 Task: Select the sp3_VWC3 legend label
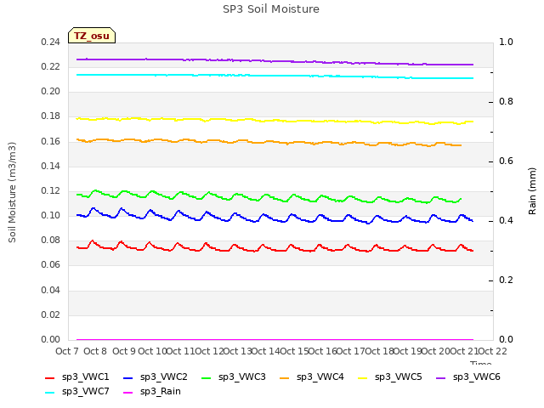(x=241, y=377)
